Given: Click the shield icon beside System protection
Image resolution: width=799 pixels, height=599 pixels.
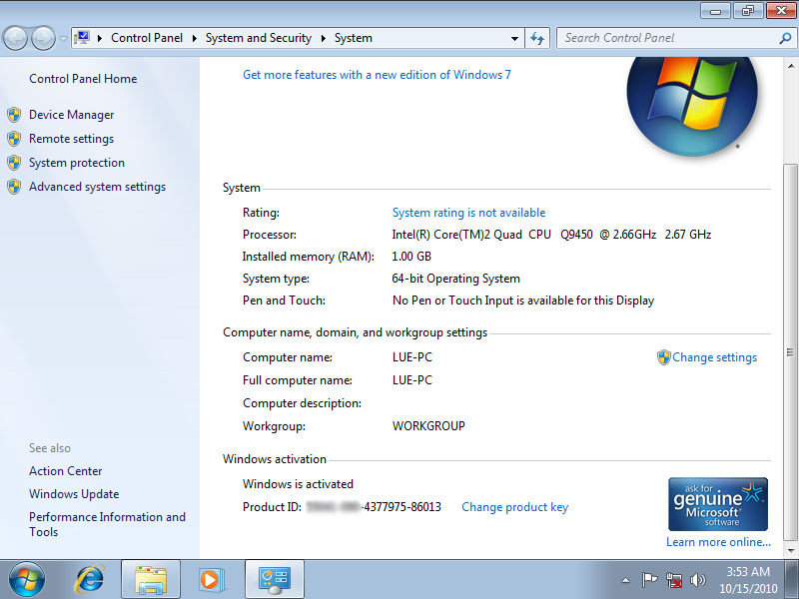Looking at the screenshot, I should pyautogui.click(x=14, y=163).
